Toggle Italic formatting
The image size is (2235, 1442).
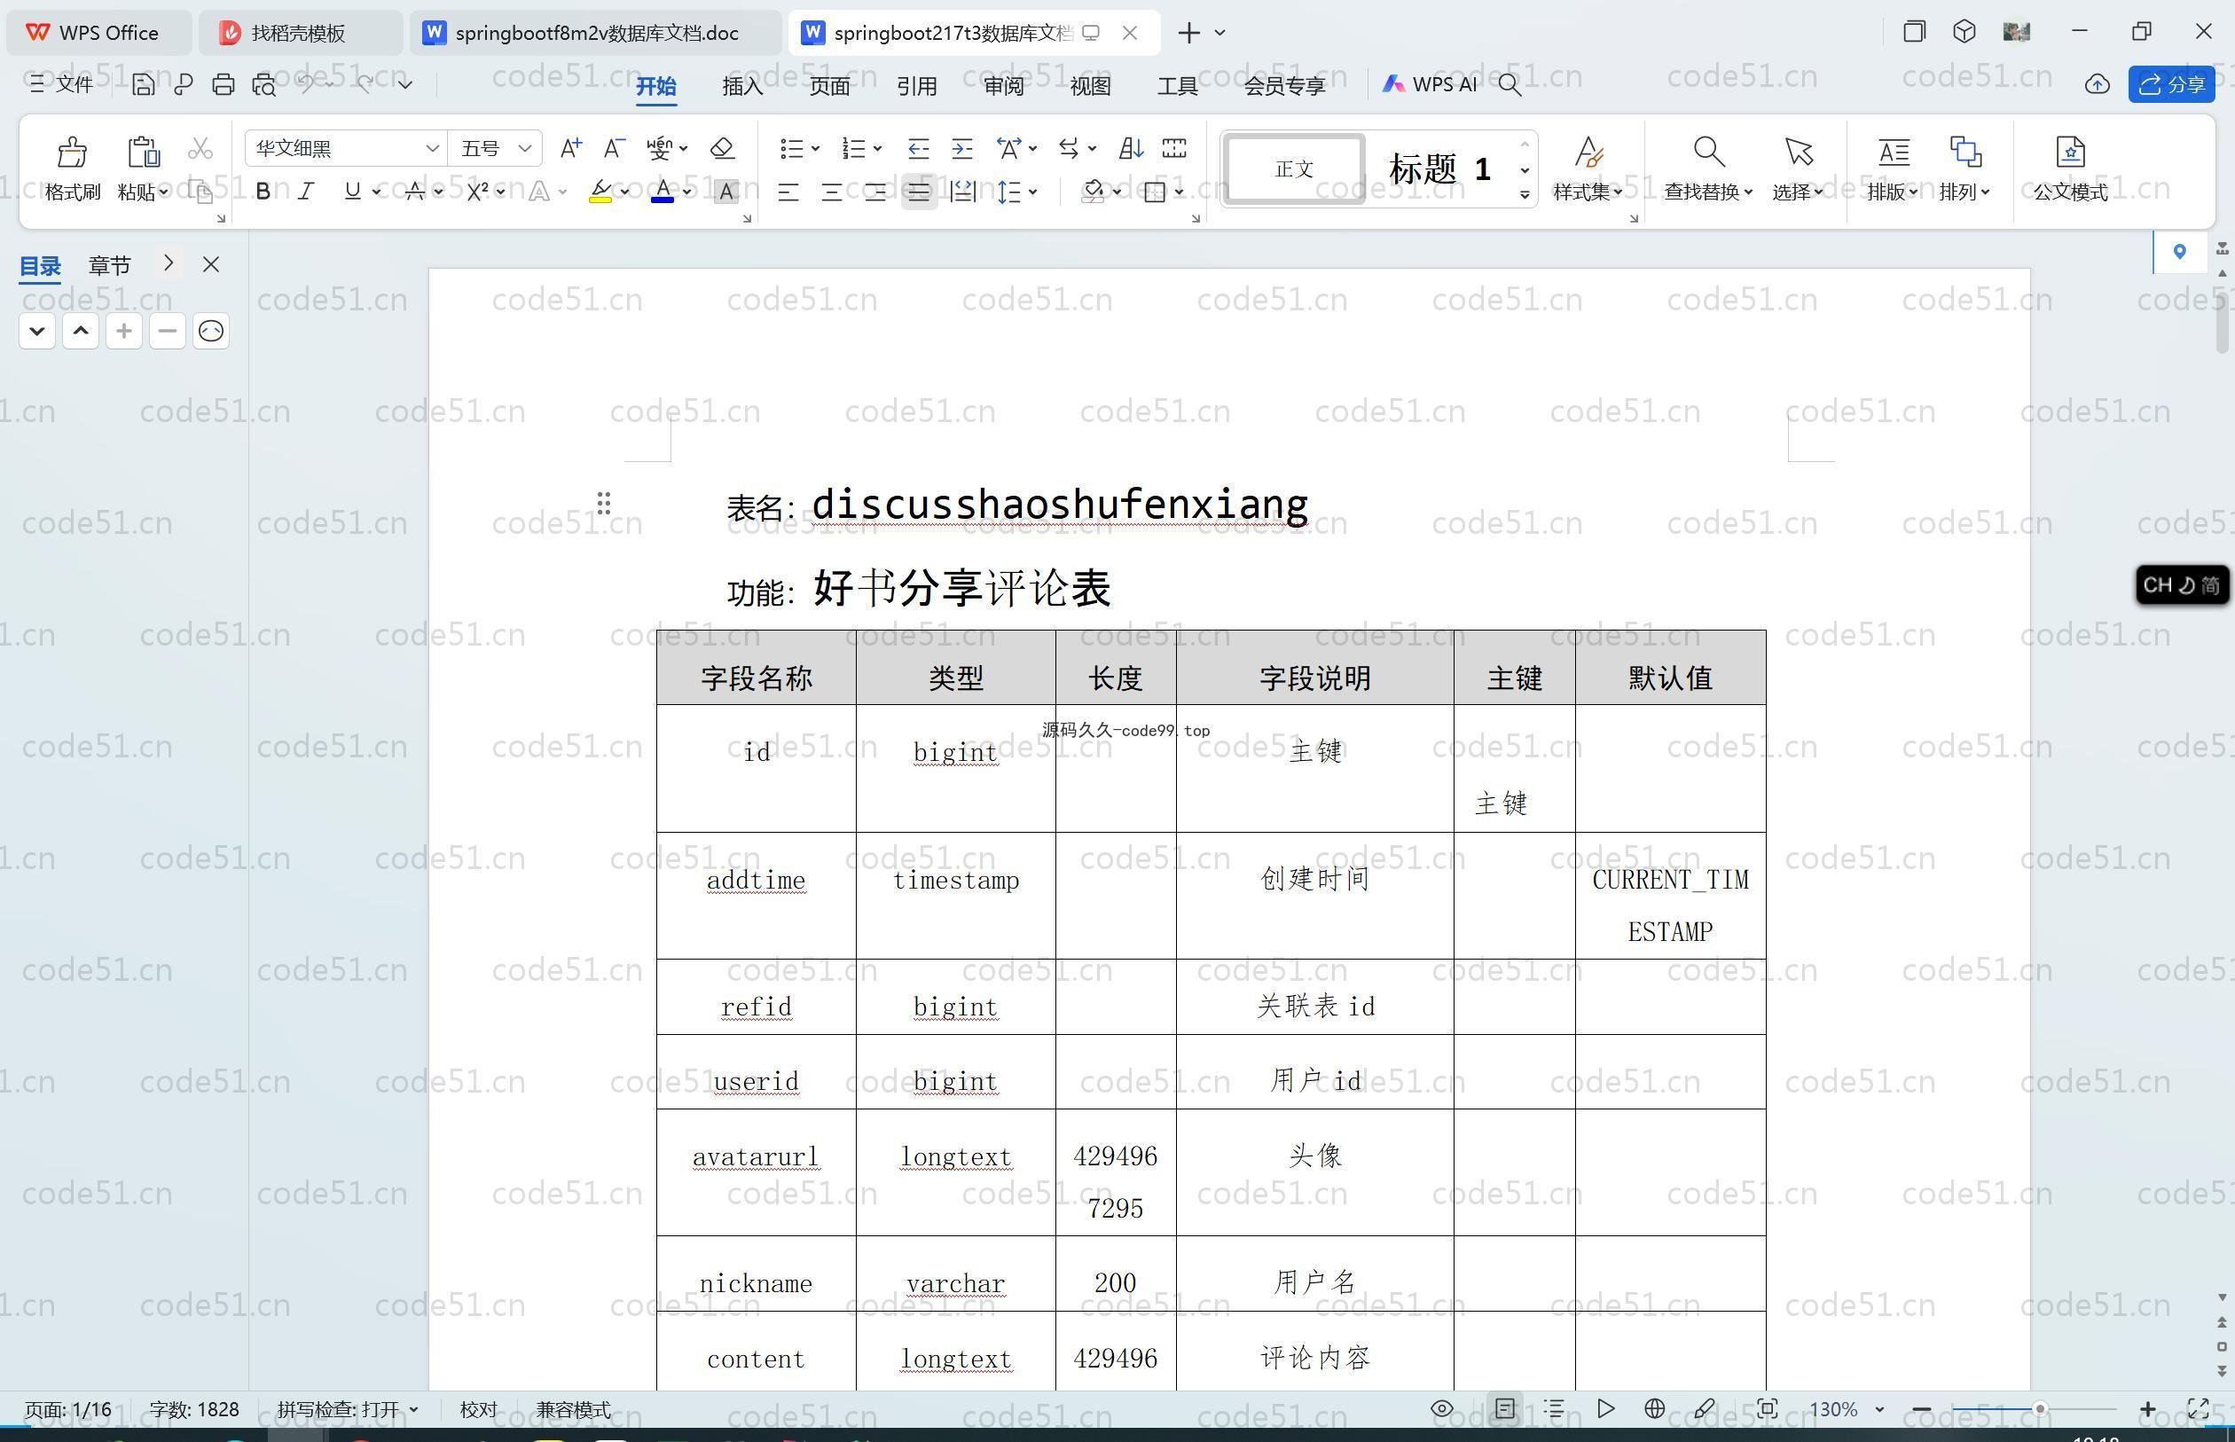(305, 192)
